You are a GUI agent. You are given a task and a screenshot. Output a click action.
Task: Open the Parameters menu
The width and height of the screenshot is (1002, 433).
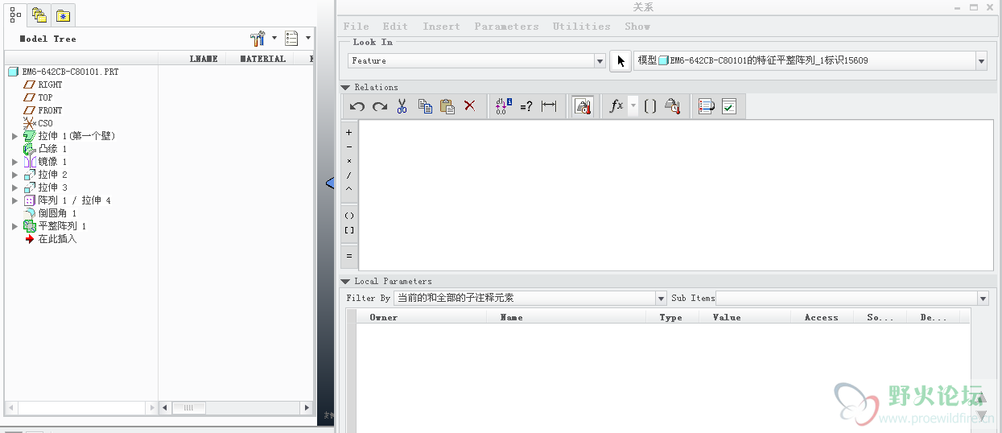[x=506, y=27]
